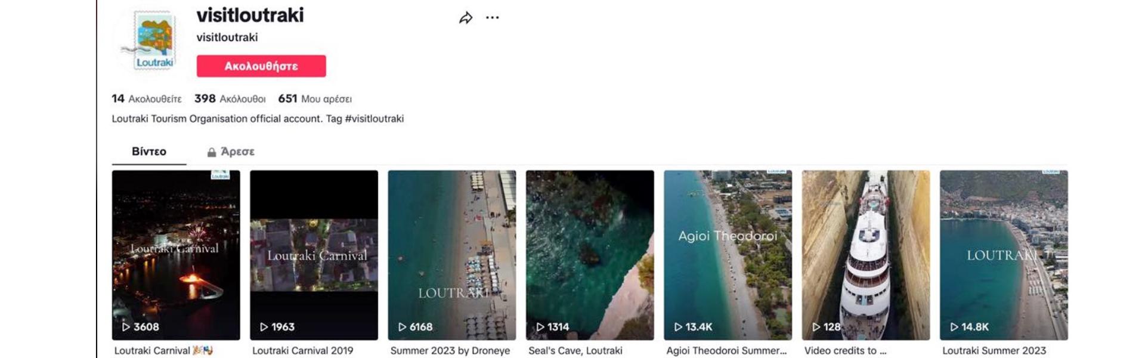Click play icon on 13.4K-views video
1145x358 pixels.
(678, 327)
